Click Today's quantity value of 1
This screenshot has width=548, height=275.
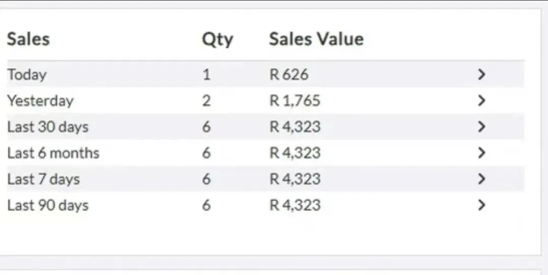206,74
